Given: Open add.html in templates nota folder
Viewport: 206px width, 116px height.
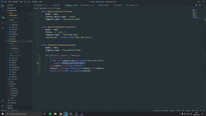Looking at the screenshot, I should coord(14,89).
